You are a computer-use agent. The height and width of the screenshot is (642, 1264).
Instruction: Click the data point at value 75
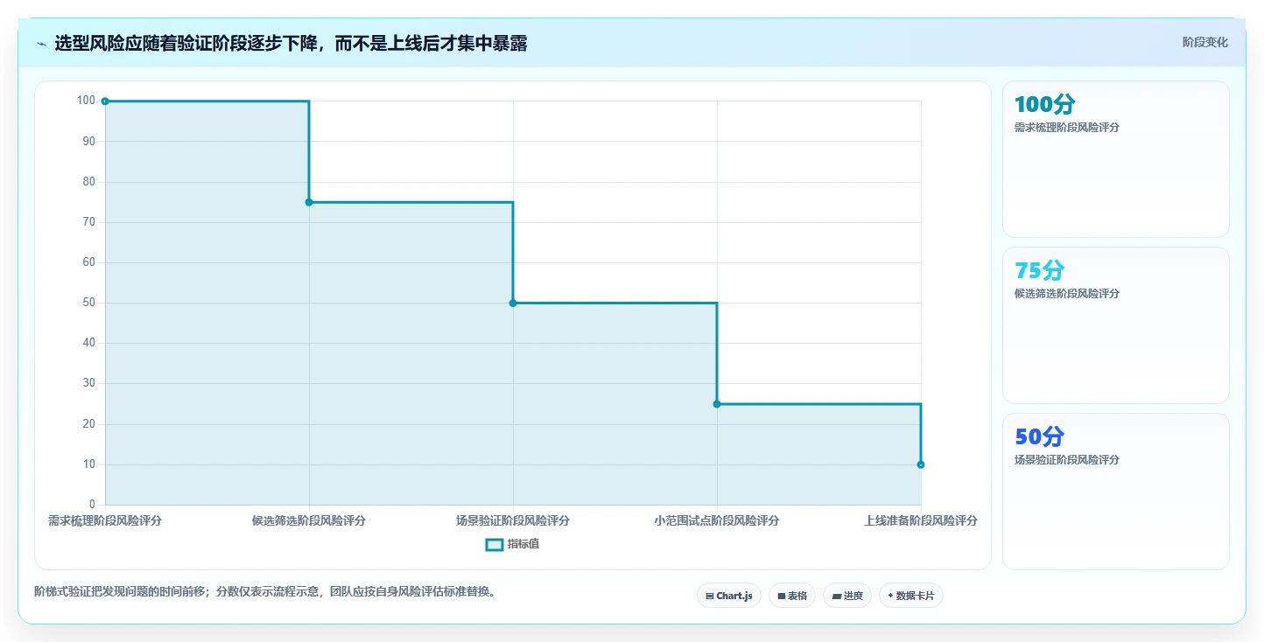309,202
